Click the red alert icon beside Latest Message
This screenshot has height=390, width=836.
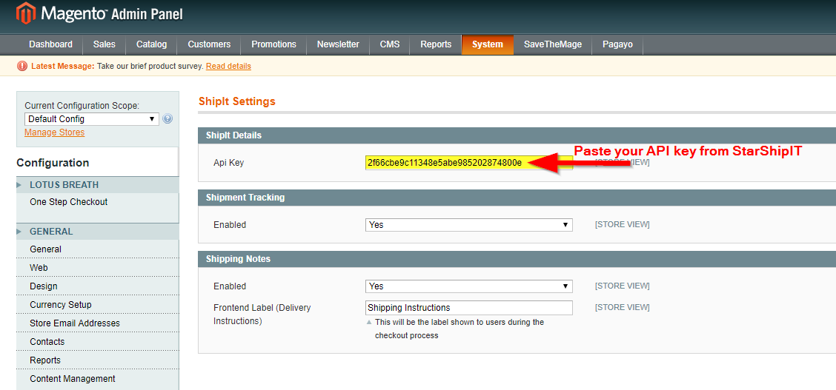21,66
